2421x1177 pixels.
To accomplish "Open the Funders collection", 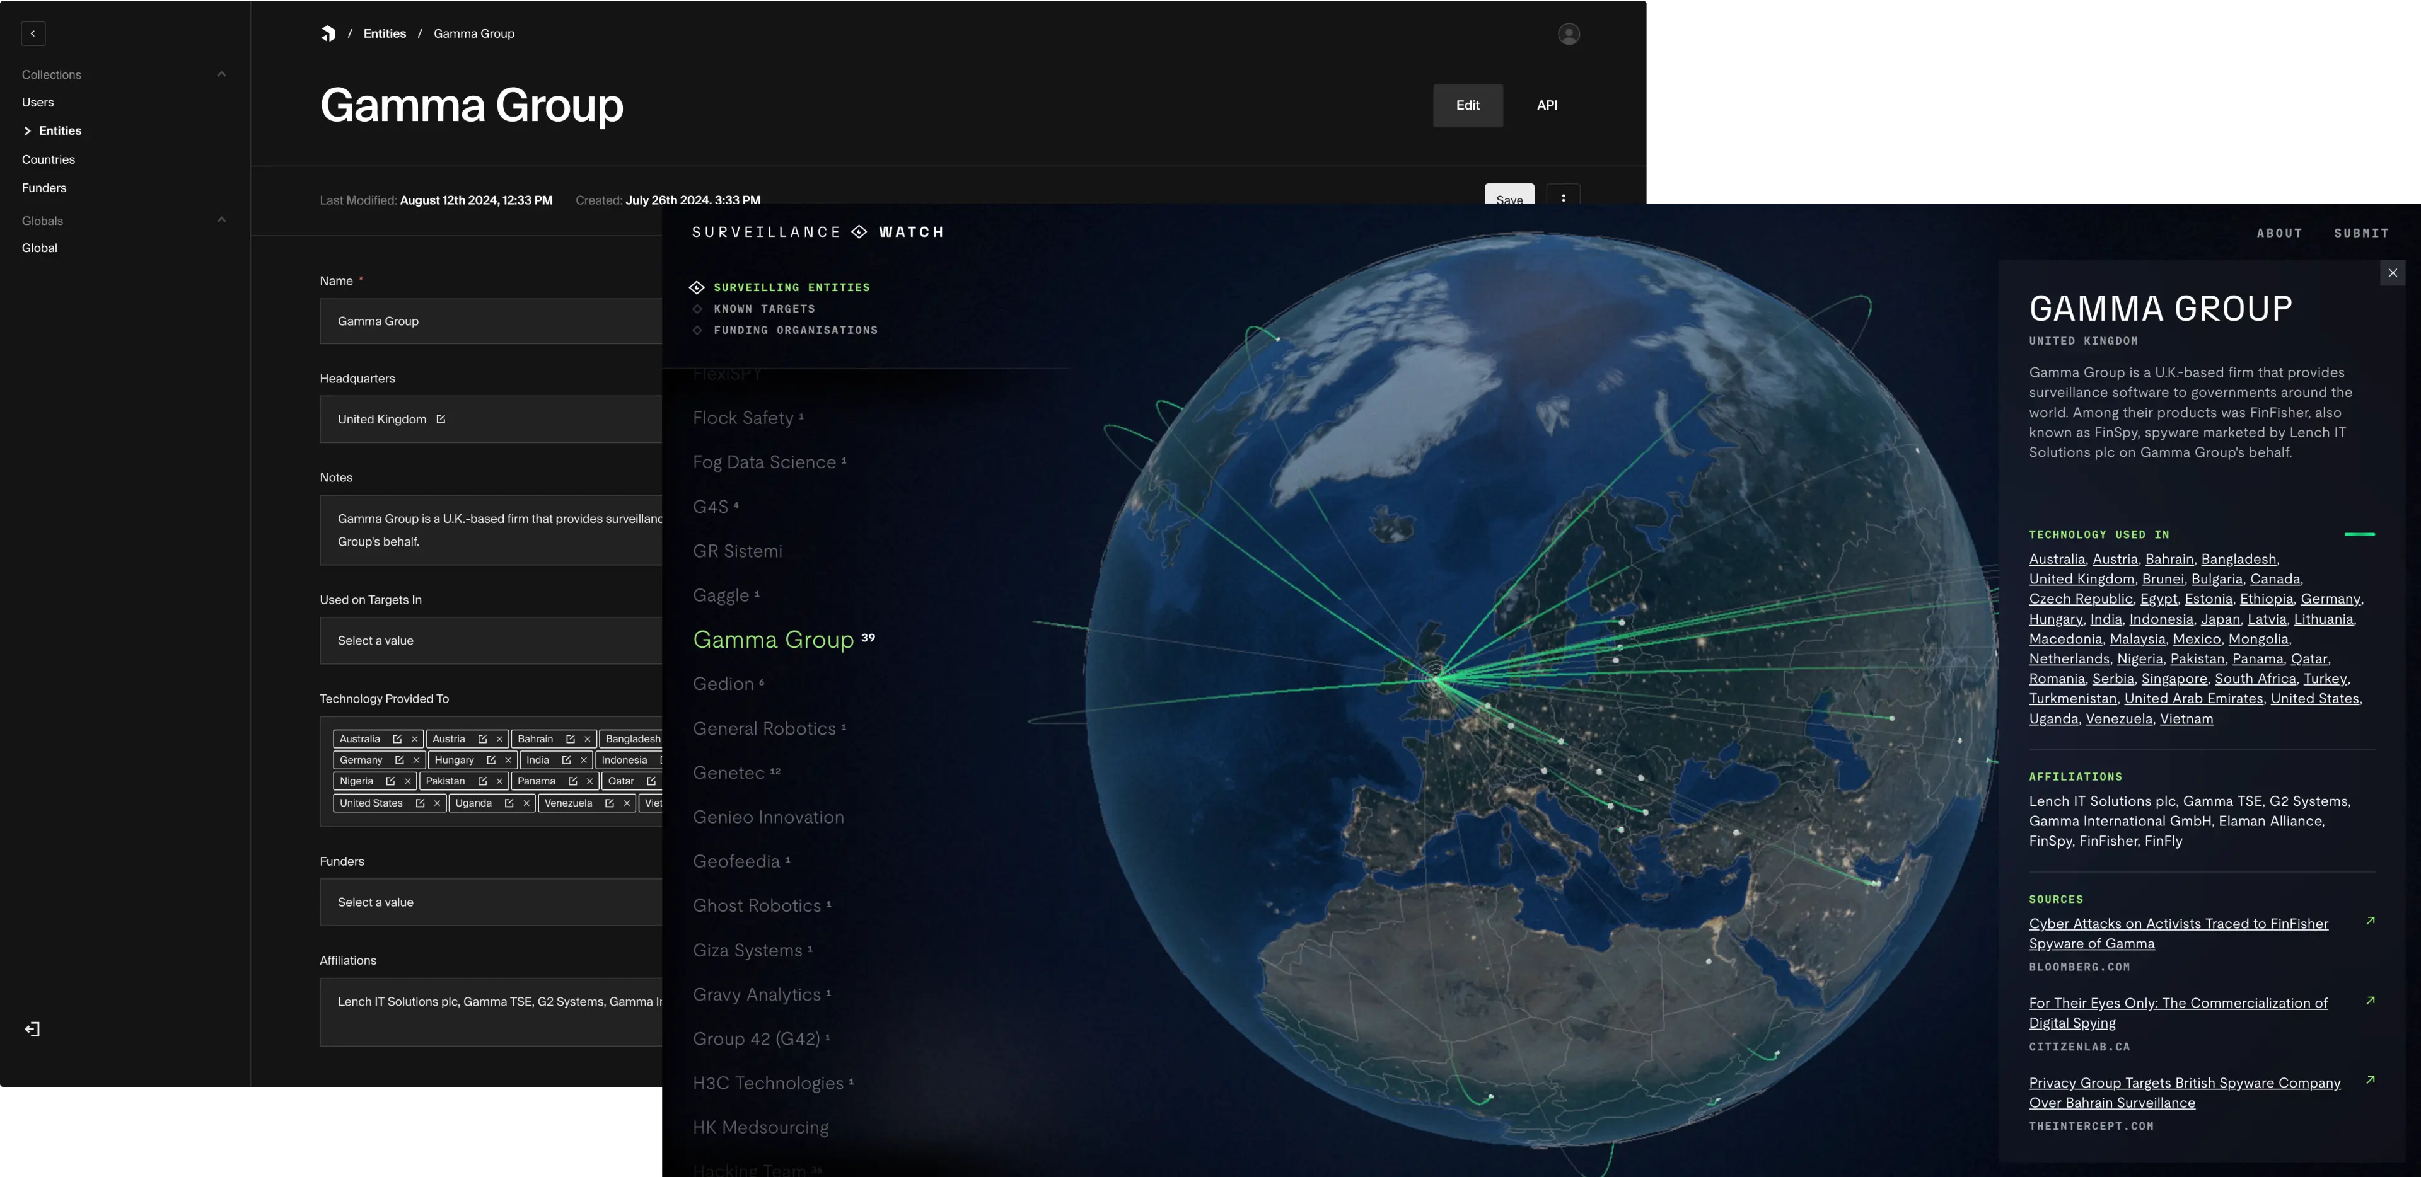I will pyautogui.click(x=44, y=188).
